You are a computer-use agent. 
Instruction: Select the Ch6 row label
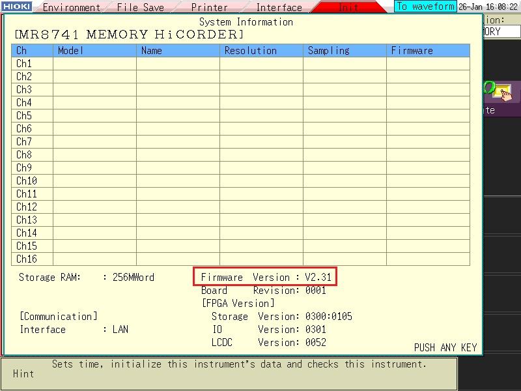tap(24, 128)
